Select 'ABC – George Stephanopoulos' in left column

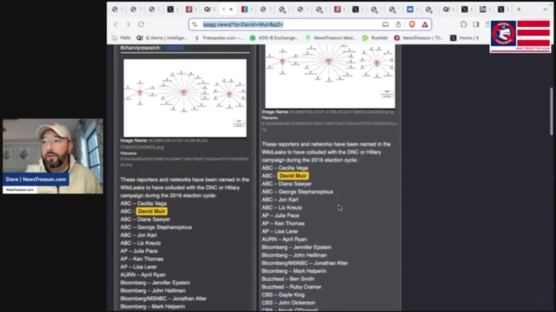[x=156, y=227]
